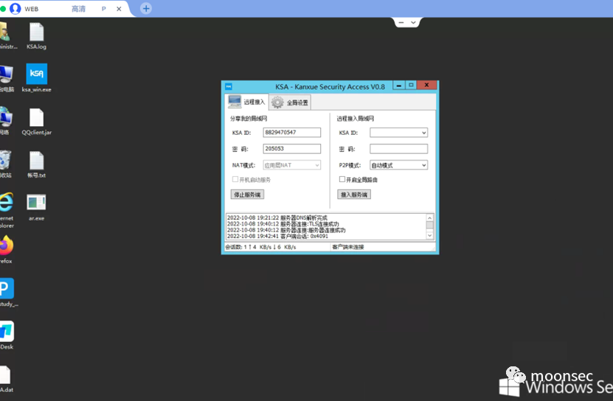Click the log line TLS连接成功

[x=283, y=224]
